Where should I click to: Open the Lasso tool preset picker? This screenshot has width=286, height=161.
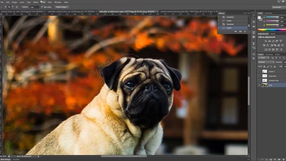pos(2,7)
